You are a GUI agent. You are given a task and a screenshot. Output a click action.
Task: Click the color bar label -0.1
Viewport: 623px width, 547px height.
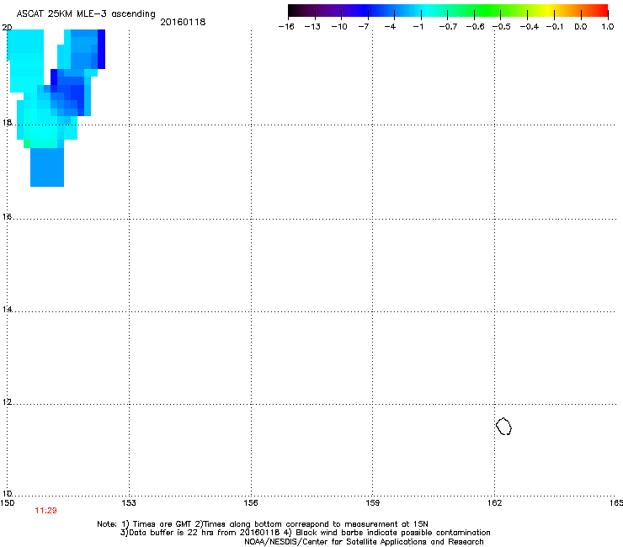[x=555, y=27]
